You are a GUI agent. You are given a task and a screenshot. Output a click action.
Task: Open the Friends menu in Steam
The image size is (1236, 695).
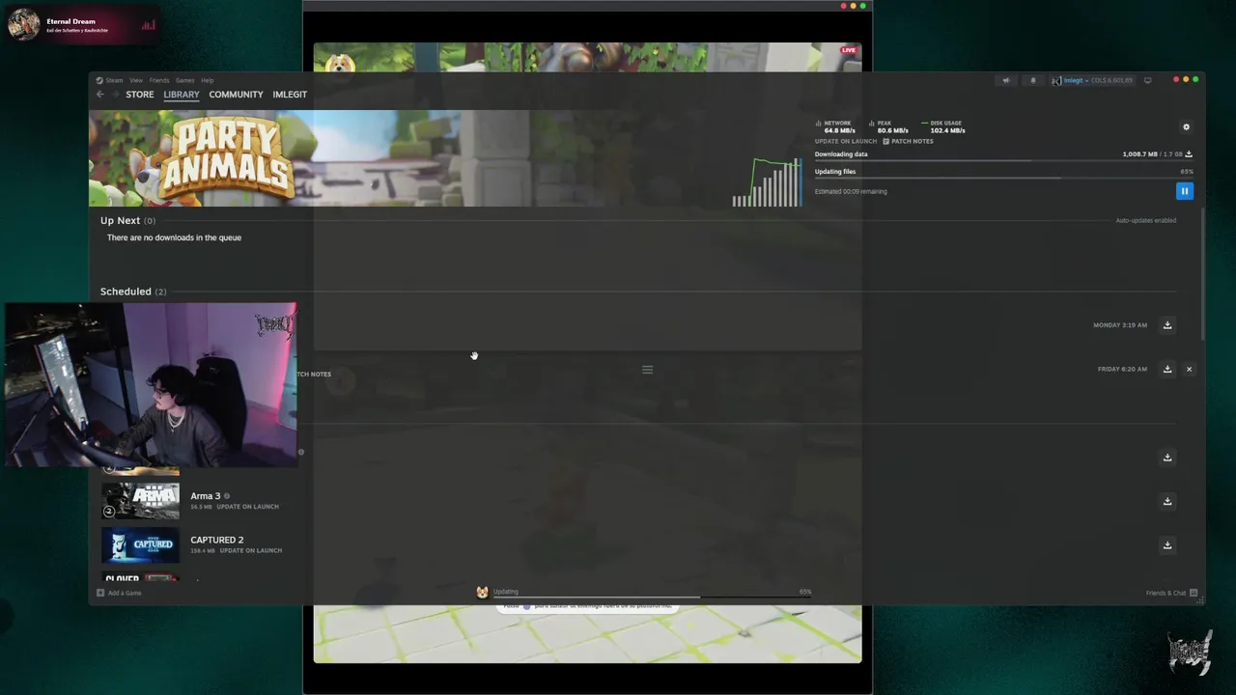coord(159,80)
